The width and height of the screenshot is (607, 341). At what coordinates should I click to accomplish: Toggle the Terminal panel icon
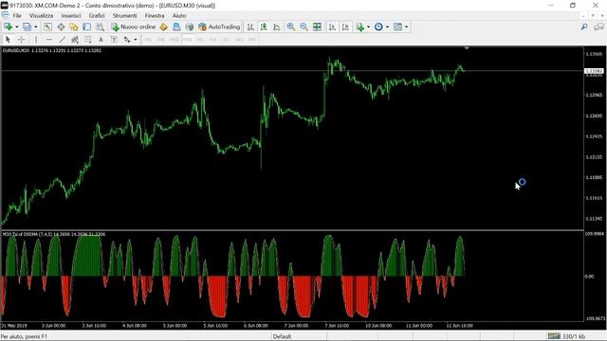click(x=86, y=27)
